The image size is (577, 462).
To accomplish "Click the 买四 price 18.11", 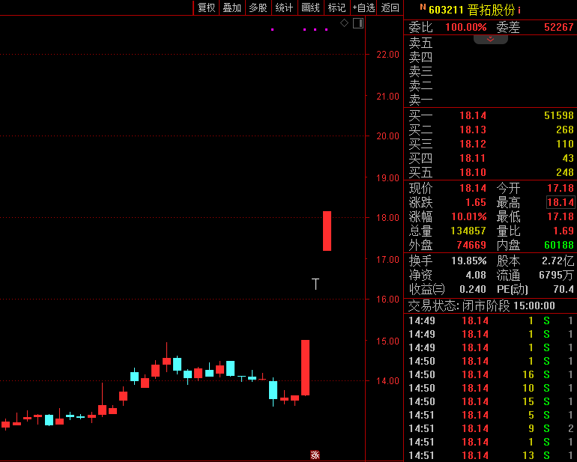I will [473, 158].
